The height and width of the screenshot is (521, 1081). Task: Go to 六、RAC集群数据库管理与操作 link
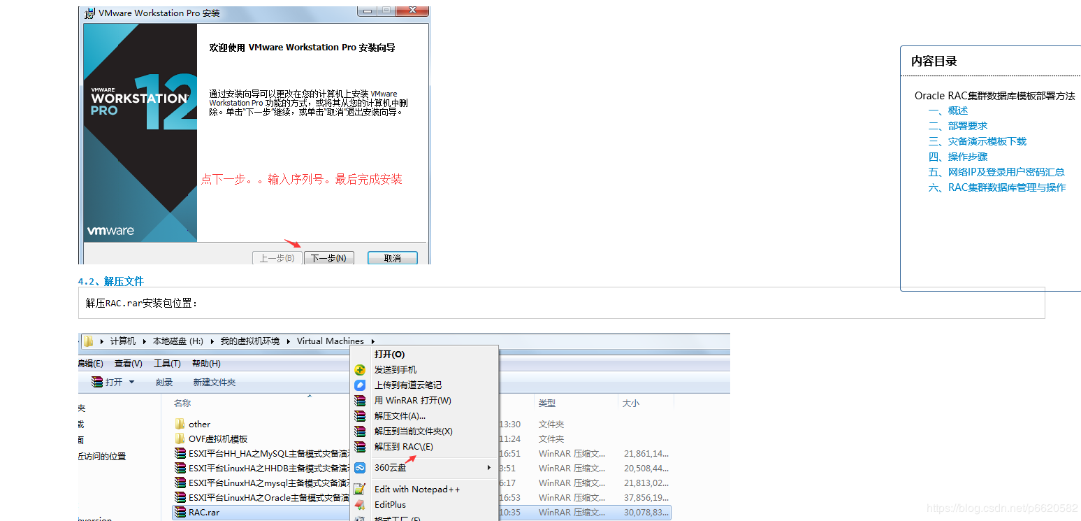tap(997, 187)
